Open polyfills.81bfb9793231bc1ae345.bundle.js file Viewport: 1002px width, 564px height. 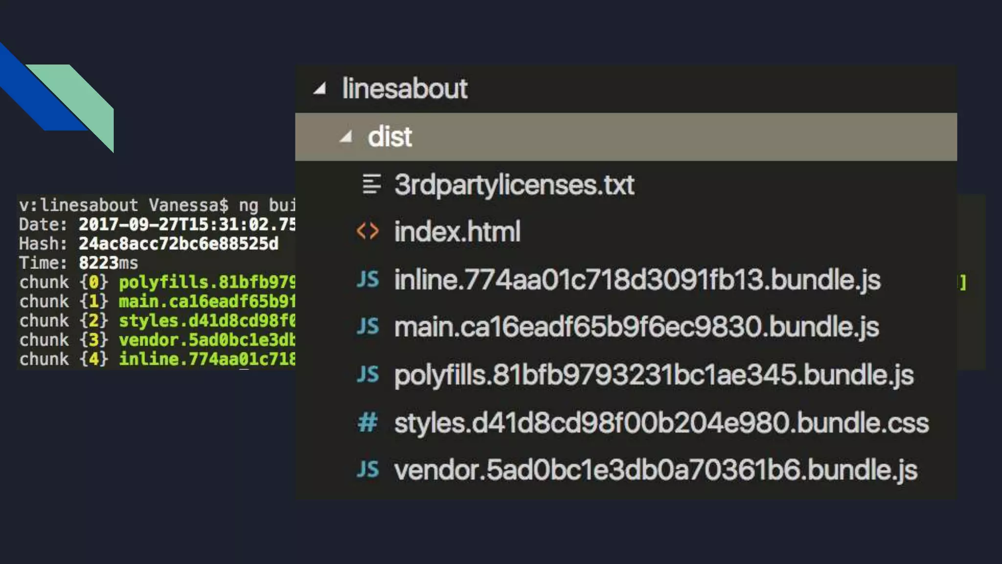click(x=654, y=375)
